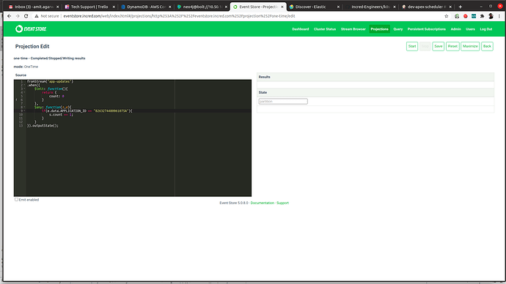Collapse the $any function fold on line 8
This screenshot has width=506, height=284.
24,107
